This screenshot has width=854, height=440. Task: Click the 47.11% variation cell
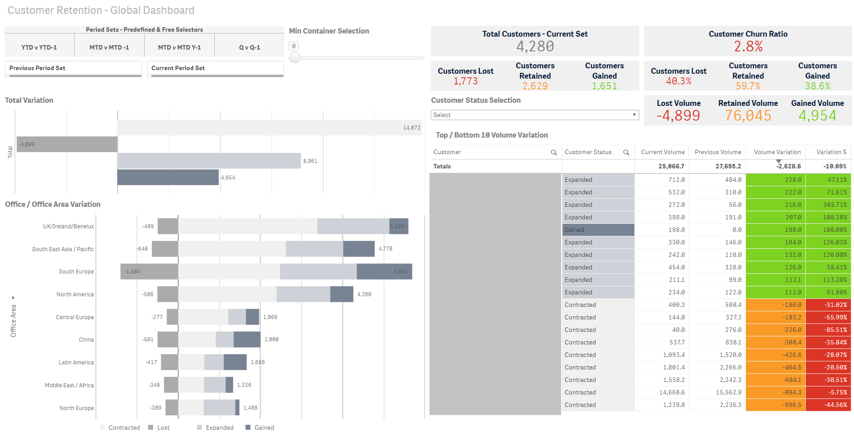(x=829, y=180)
